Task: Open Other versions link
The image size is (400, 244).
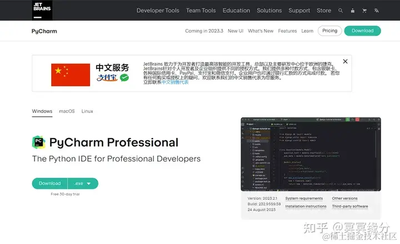Action: [x=344, y=199]
